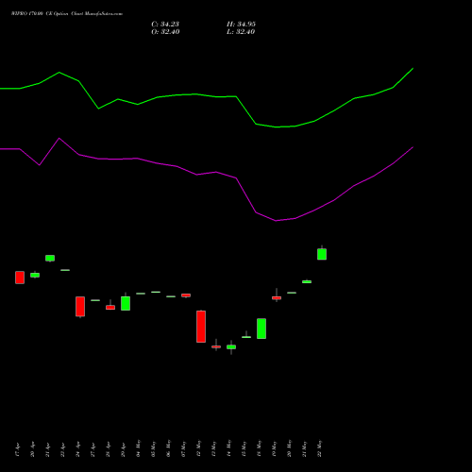Click the close value C: 34.23

pyautogui.click(x=165, y=25)
